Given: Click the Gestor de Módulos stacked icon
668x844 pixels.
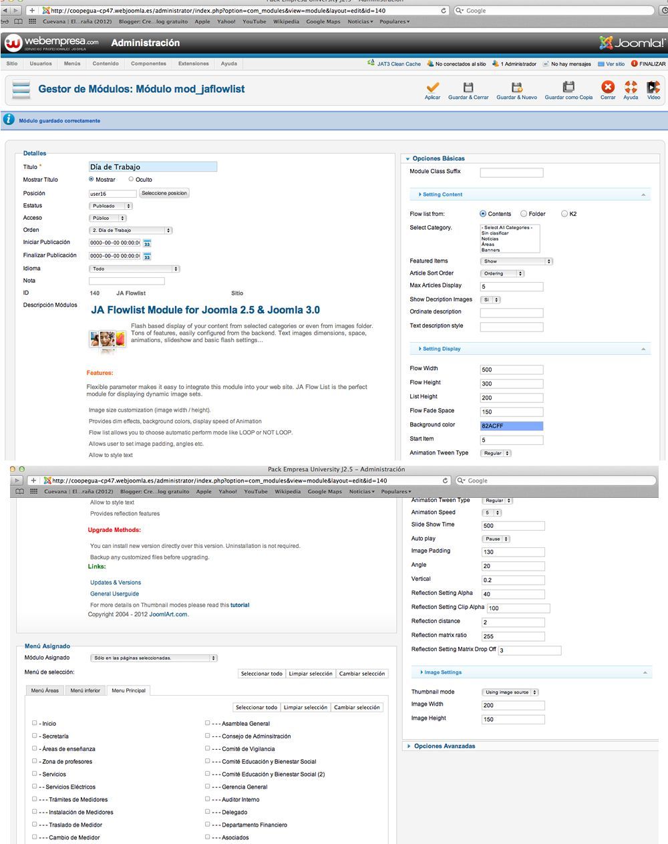Looking at the screenshot, I should click(x=21, y=89).
